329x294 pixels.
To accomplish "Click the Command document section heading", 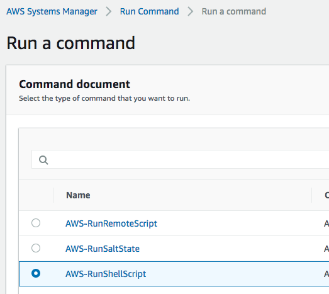I will 74,84.
